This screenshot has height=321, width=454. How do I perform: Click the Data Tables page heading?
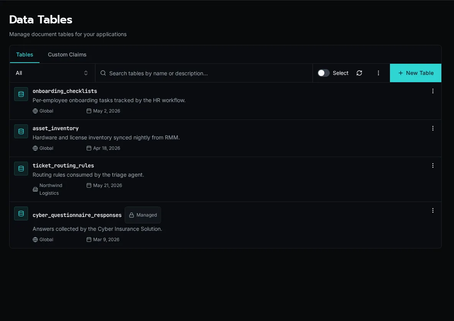(x=41, y=20)
